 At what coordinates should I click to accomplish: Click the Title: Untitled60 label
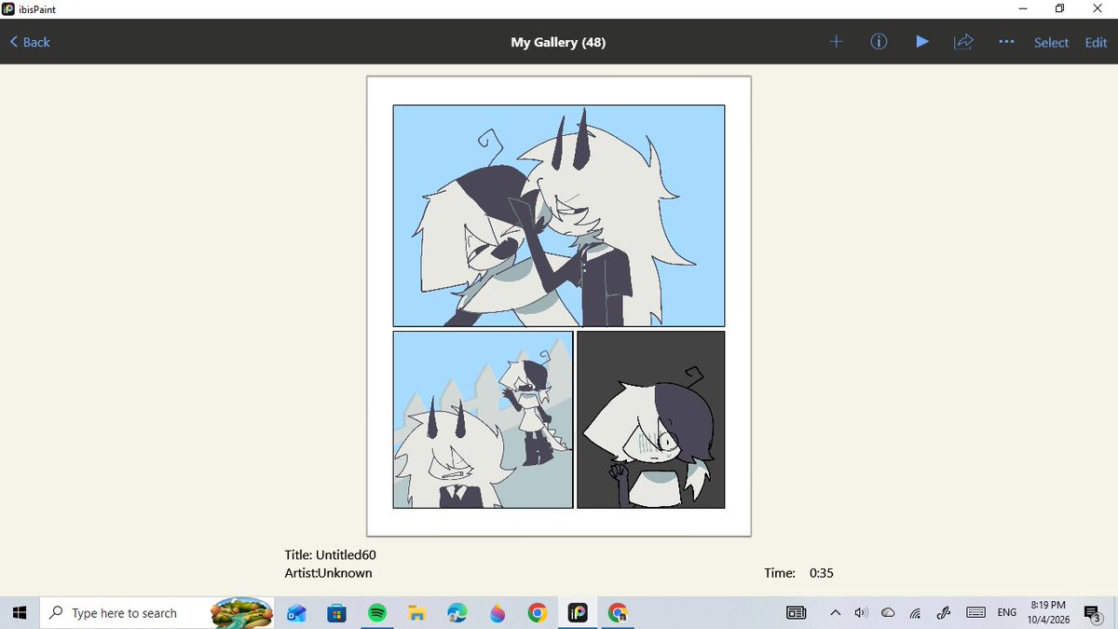[x=331, y=554]
